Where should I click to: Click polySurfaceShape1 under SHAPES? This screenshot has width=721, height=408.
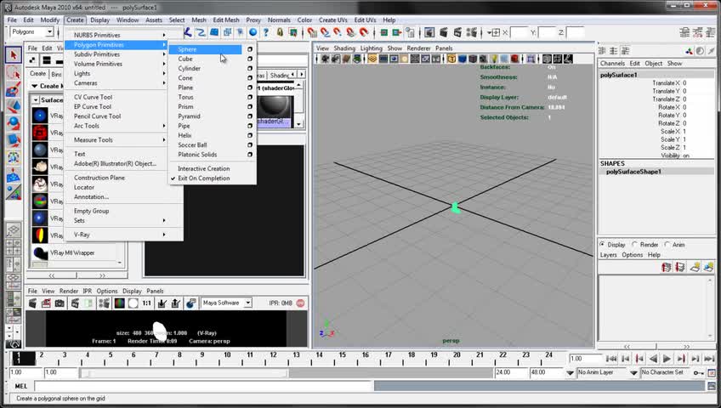(x=633, y=172)
